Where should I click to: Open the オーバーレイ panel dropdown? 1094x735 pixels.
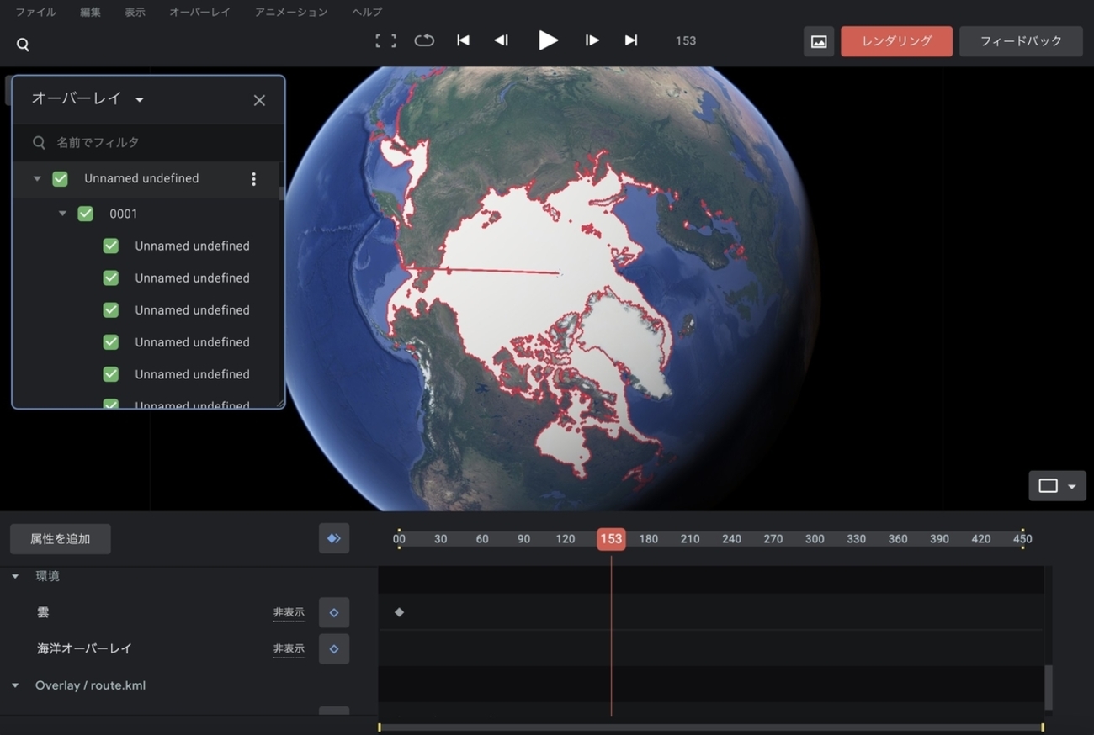139,100
